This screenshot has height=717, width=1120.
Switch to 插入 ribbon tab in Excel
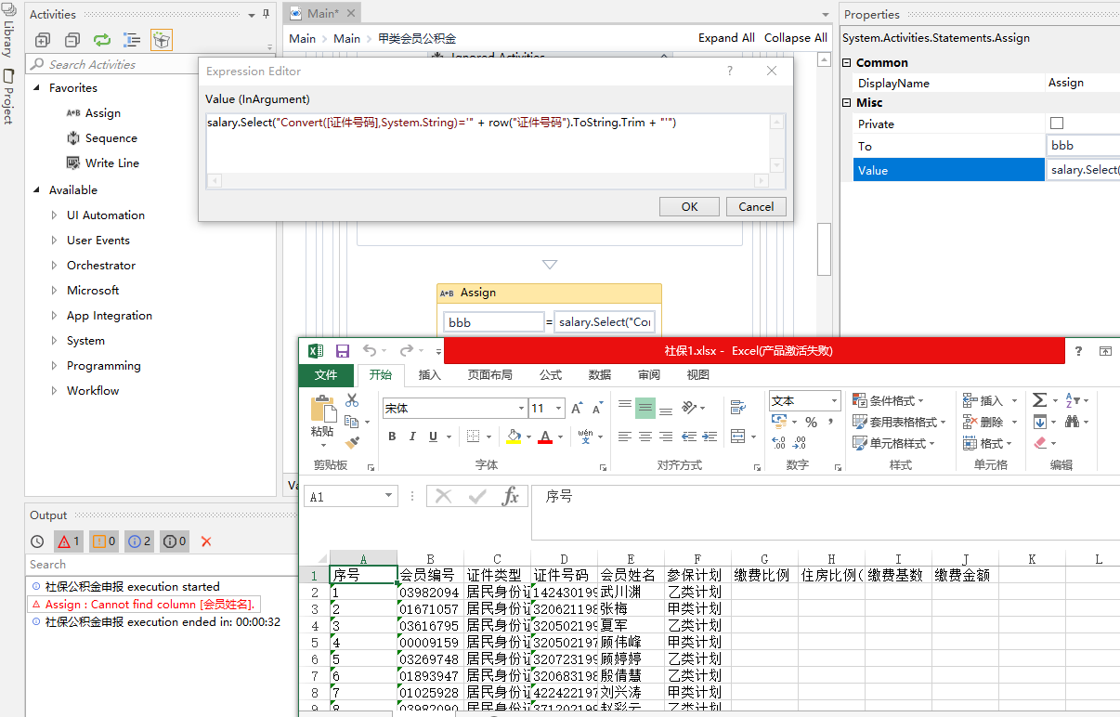430,375
